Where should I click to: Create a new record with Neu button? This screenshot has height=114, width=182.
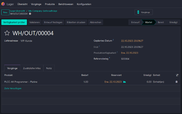tap(5, 12)
